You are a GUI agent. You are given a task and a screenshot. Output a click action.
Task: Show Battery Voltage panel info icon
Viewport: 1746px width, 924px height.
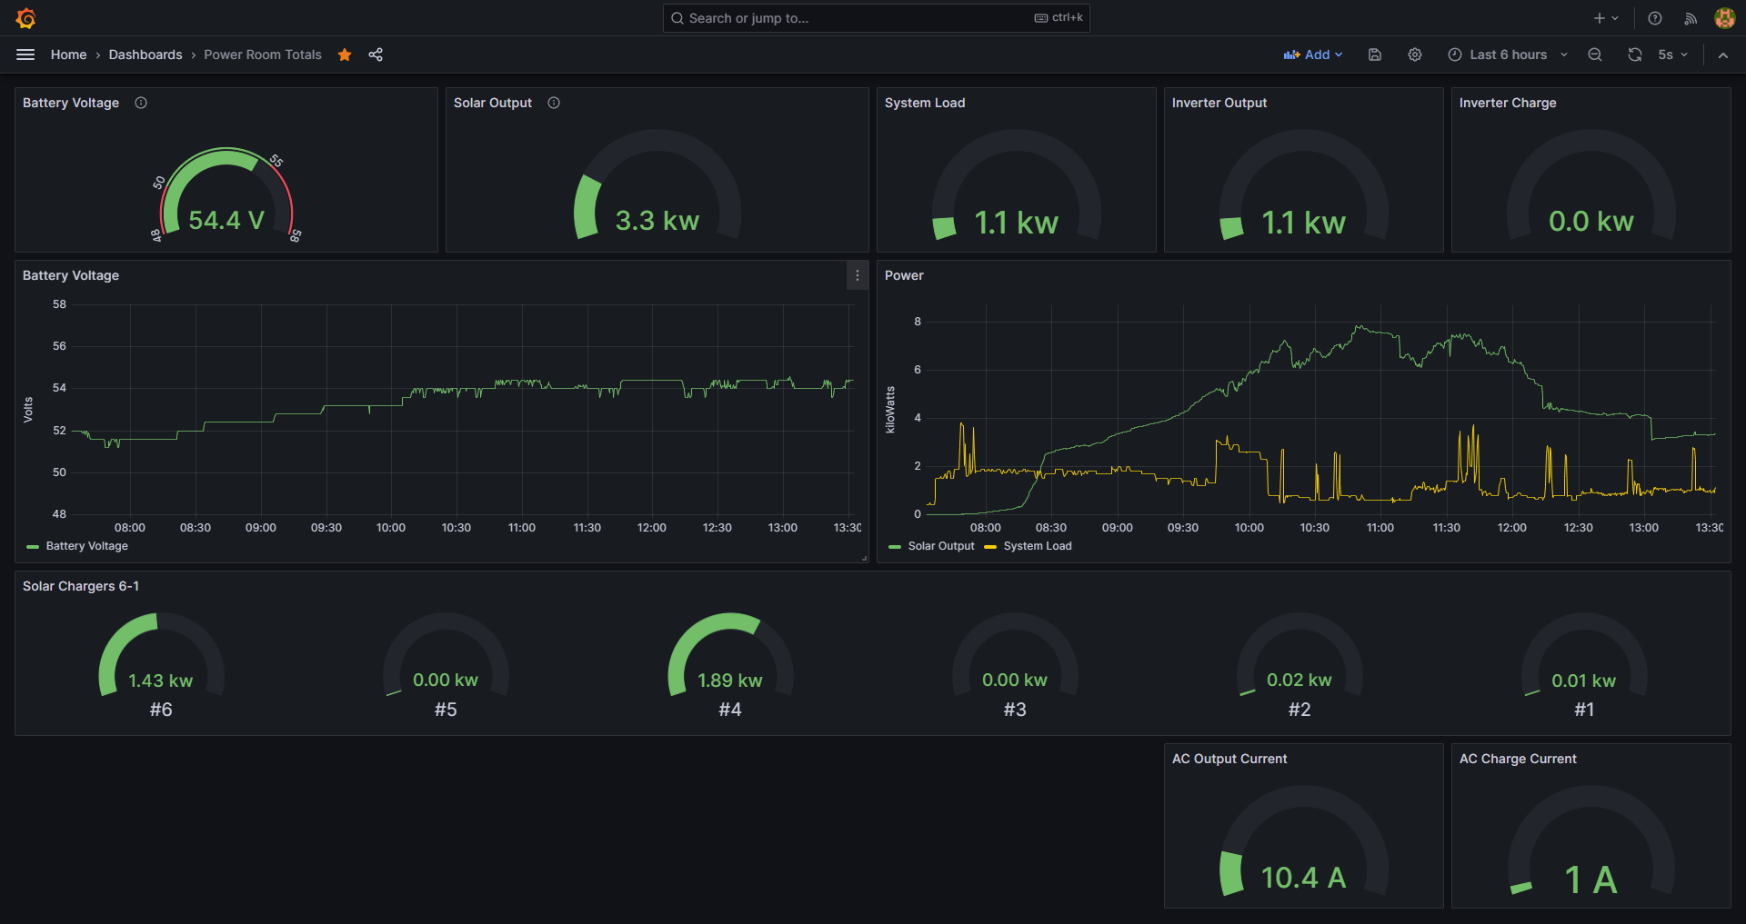141,103
